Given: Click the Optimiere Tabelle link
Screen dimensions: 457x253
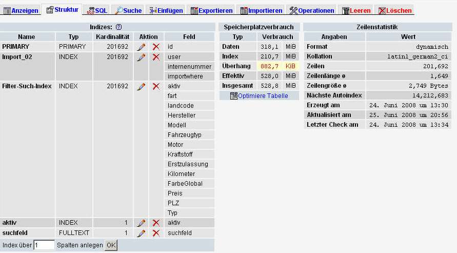Looking at the screenshot, I should [263, 96].
